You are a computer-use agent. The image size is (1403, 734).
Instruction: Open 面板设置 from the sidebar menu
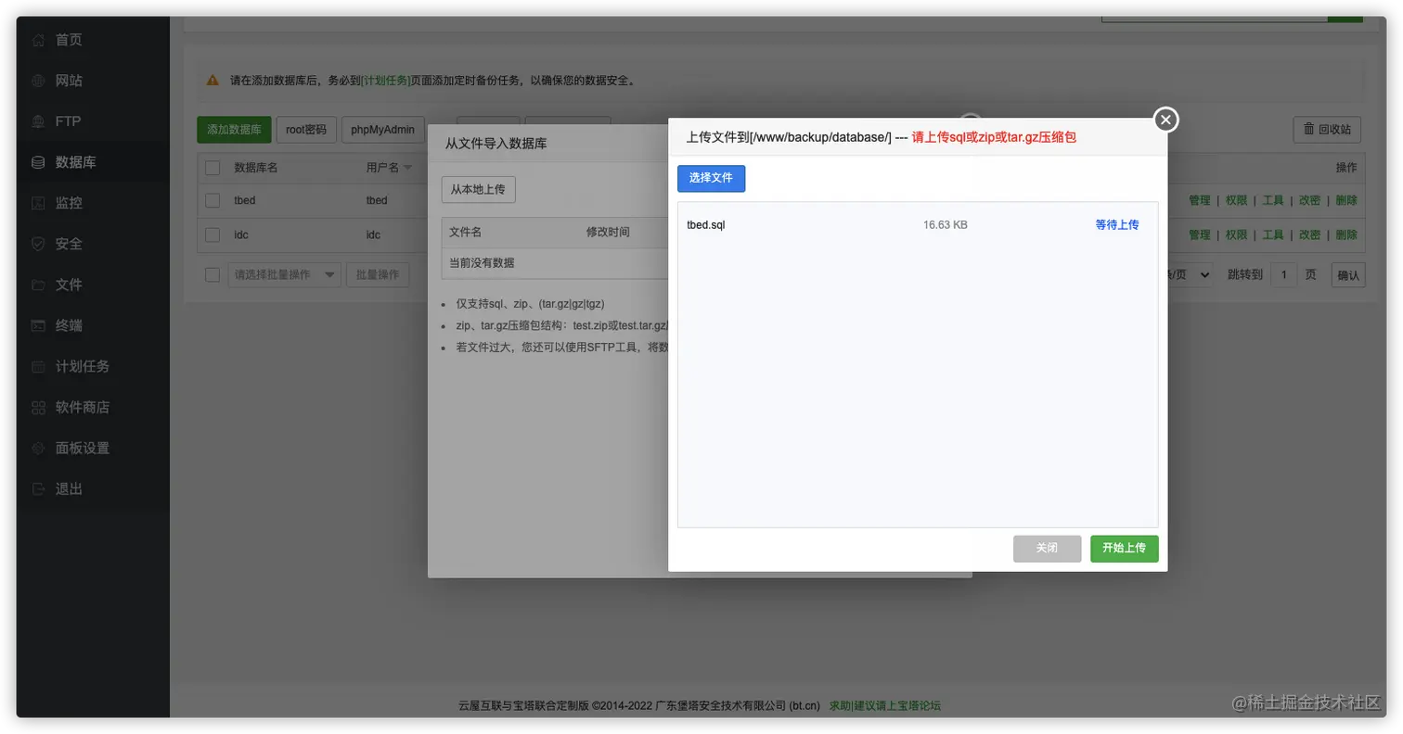coord(38,447)
